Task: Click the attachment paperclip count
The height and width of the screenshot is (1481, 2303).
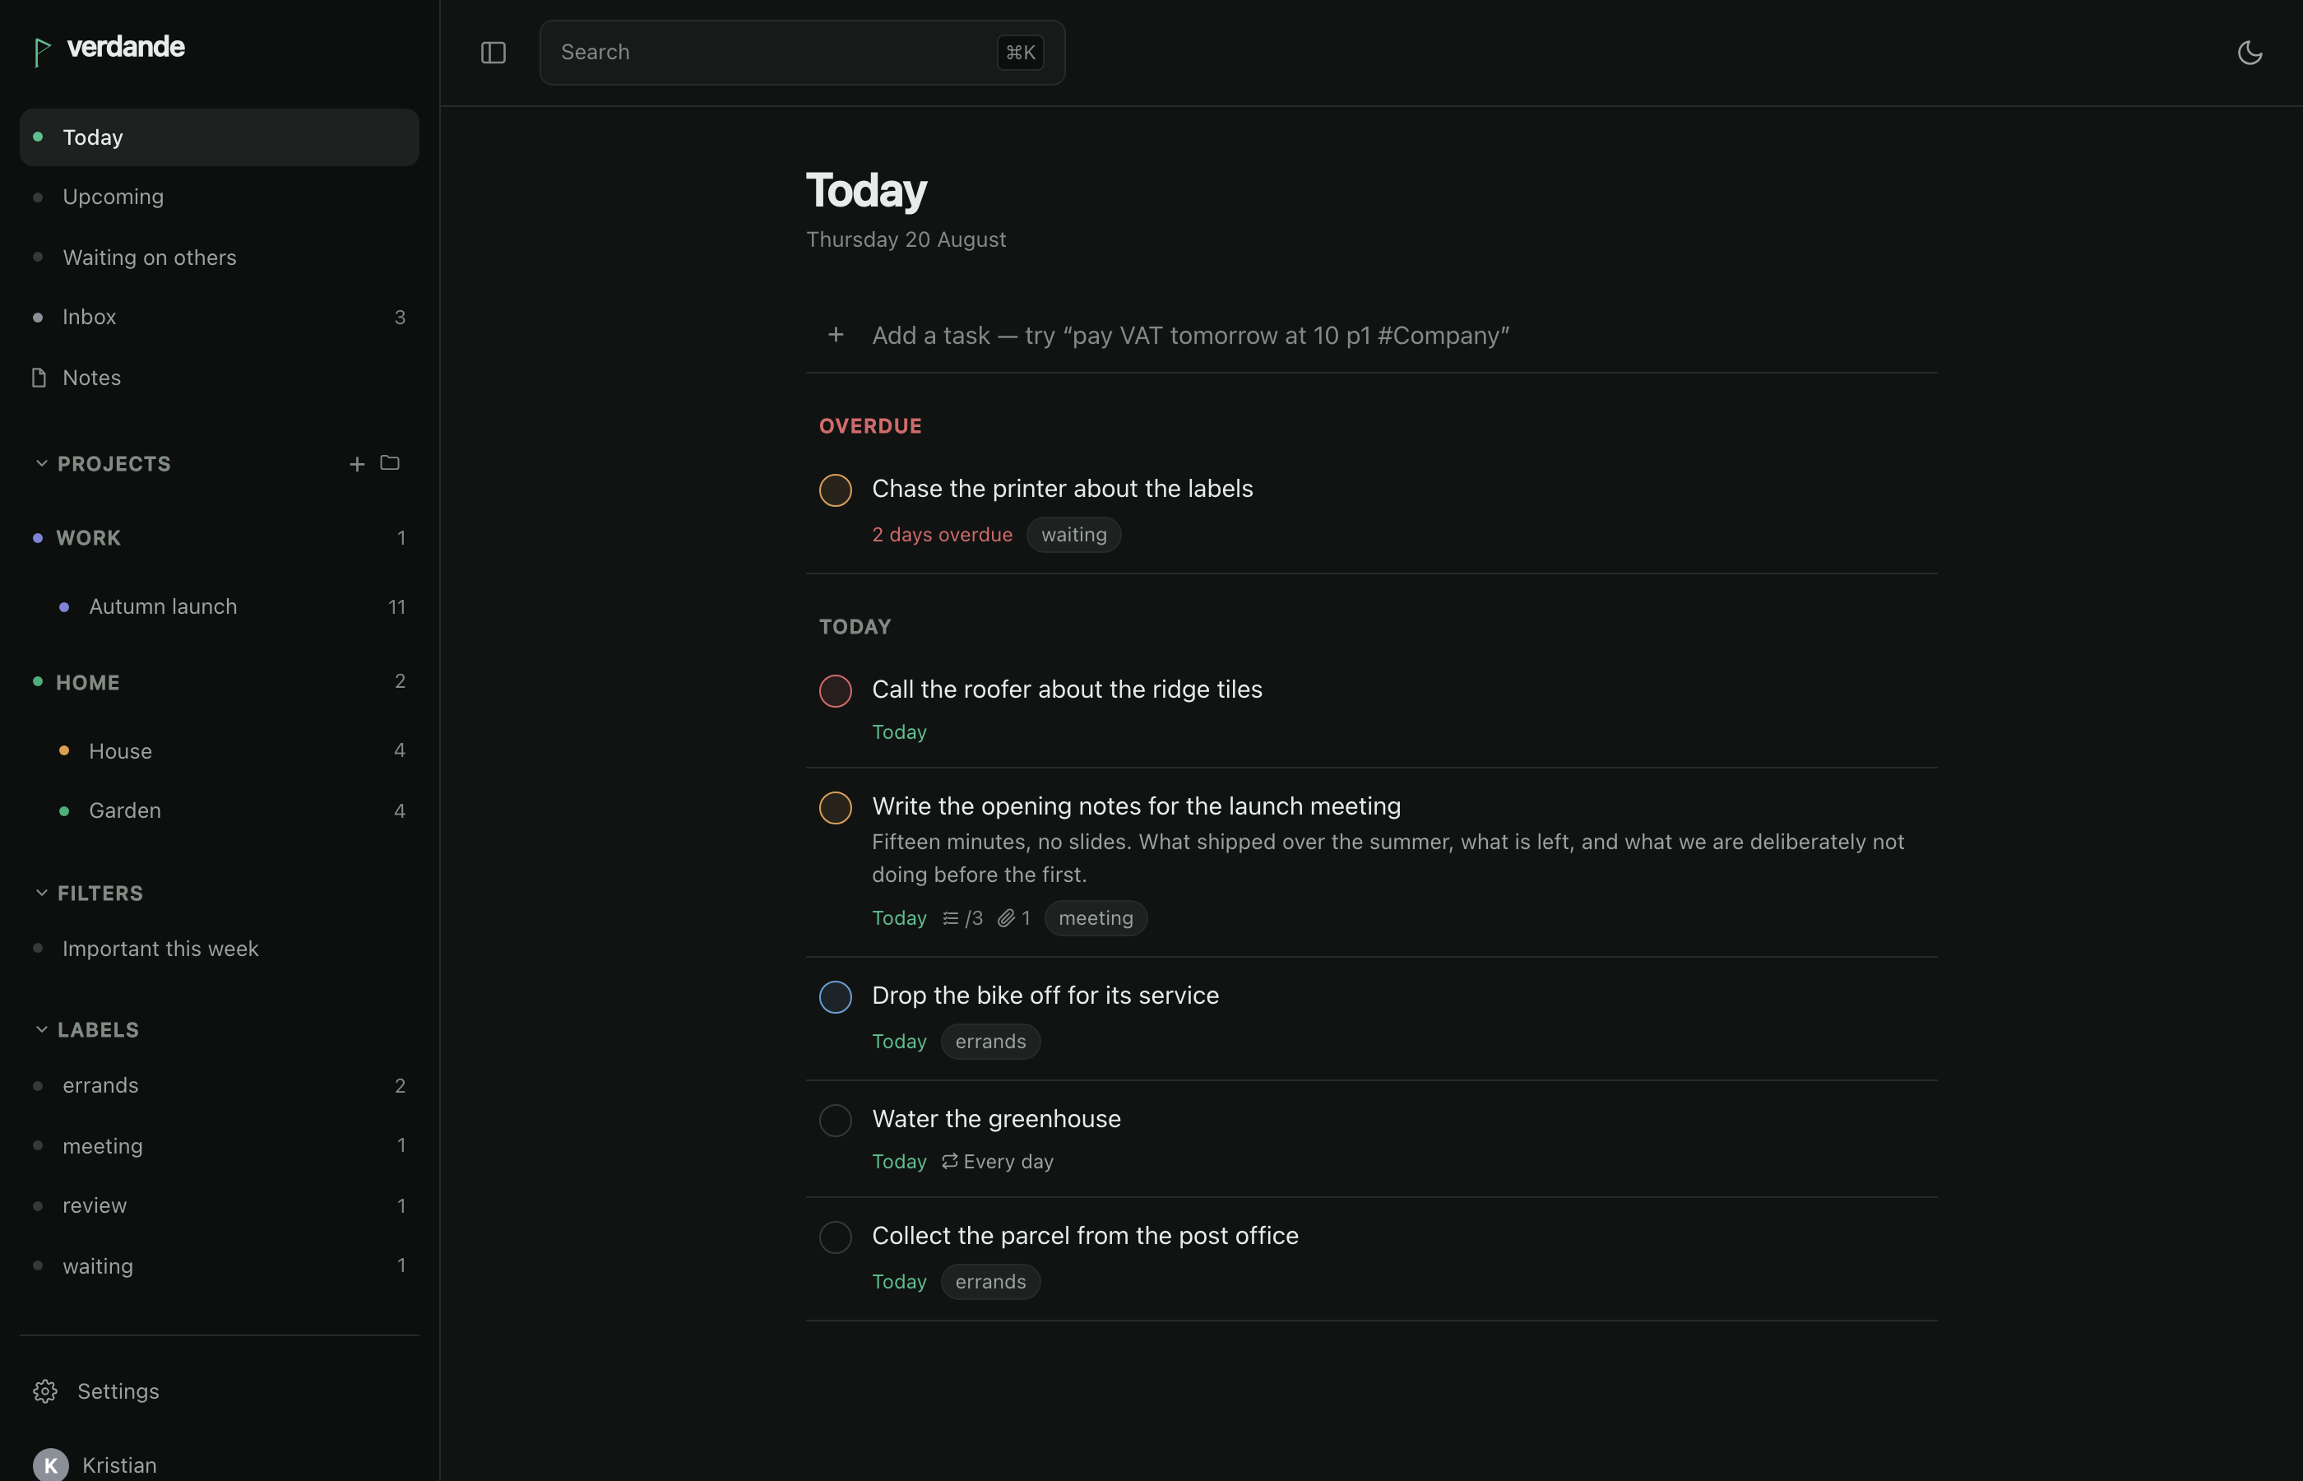Action: [x=1014, y=918]
